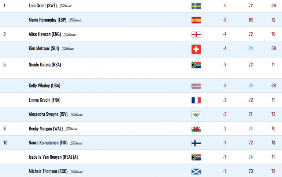Click Titleist logo beside Linn Grant
Image resolution: width=282 pixels, height=177 pixels.
(66, 6)
